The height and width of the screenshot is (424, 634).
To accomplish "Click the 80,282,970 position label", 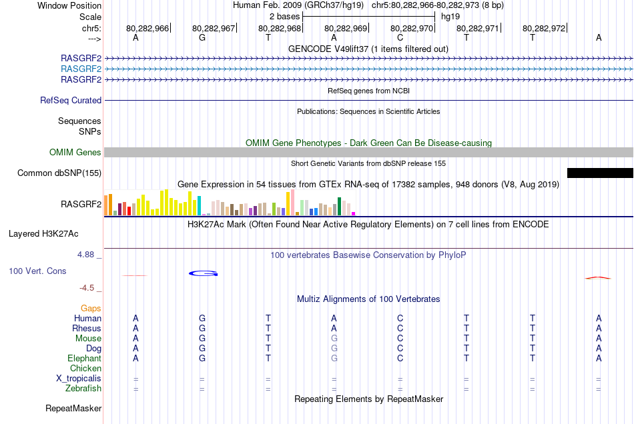I will coord(412,28).
